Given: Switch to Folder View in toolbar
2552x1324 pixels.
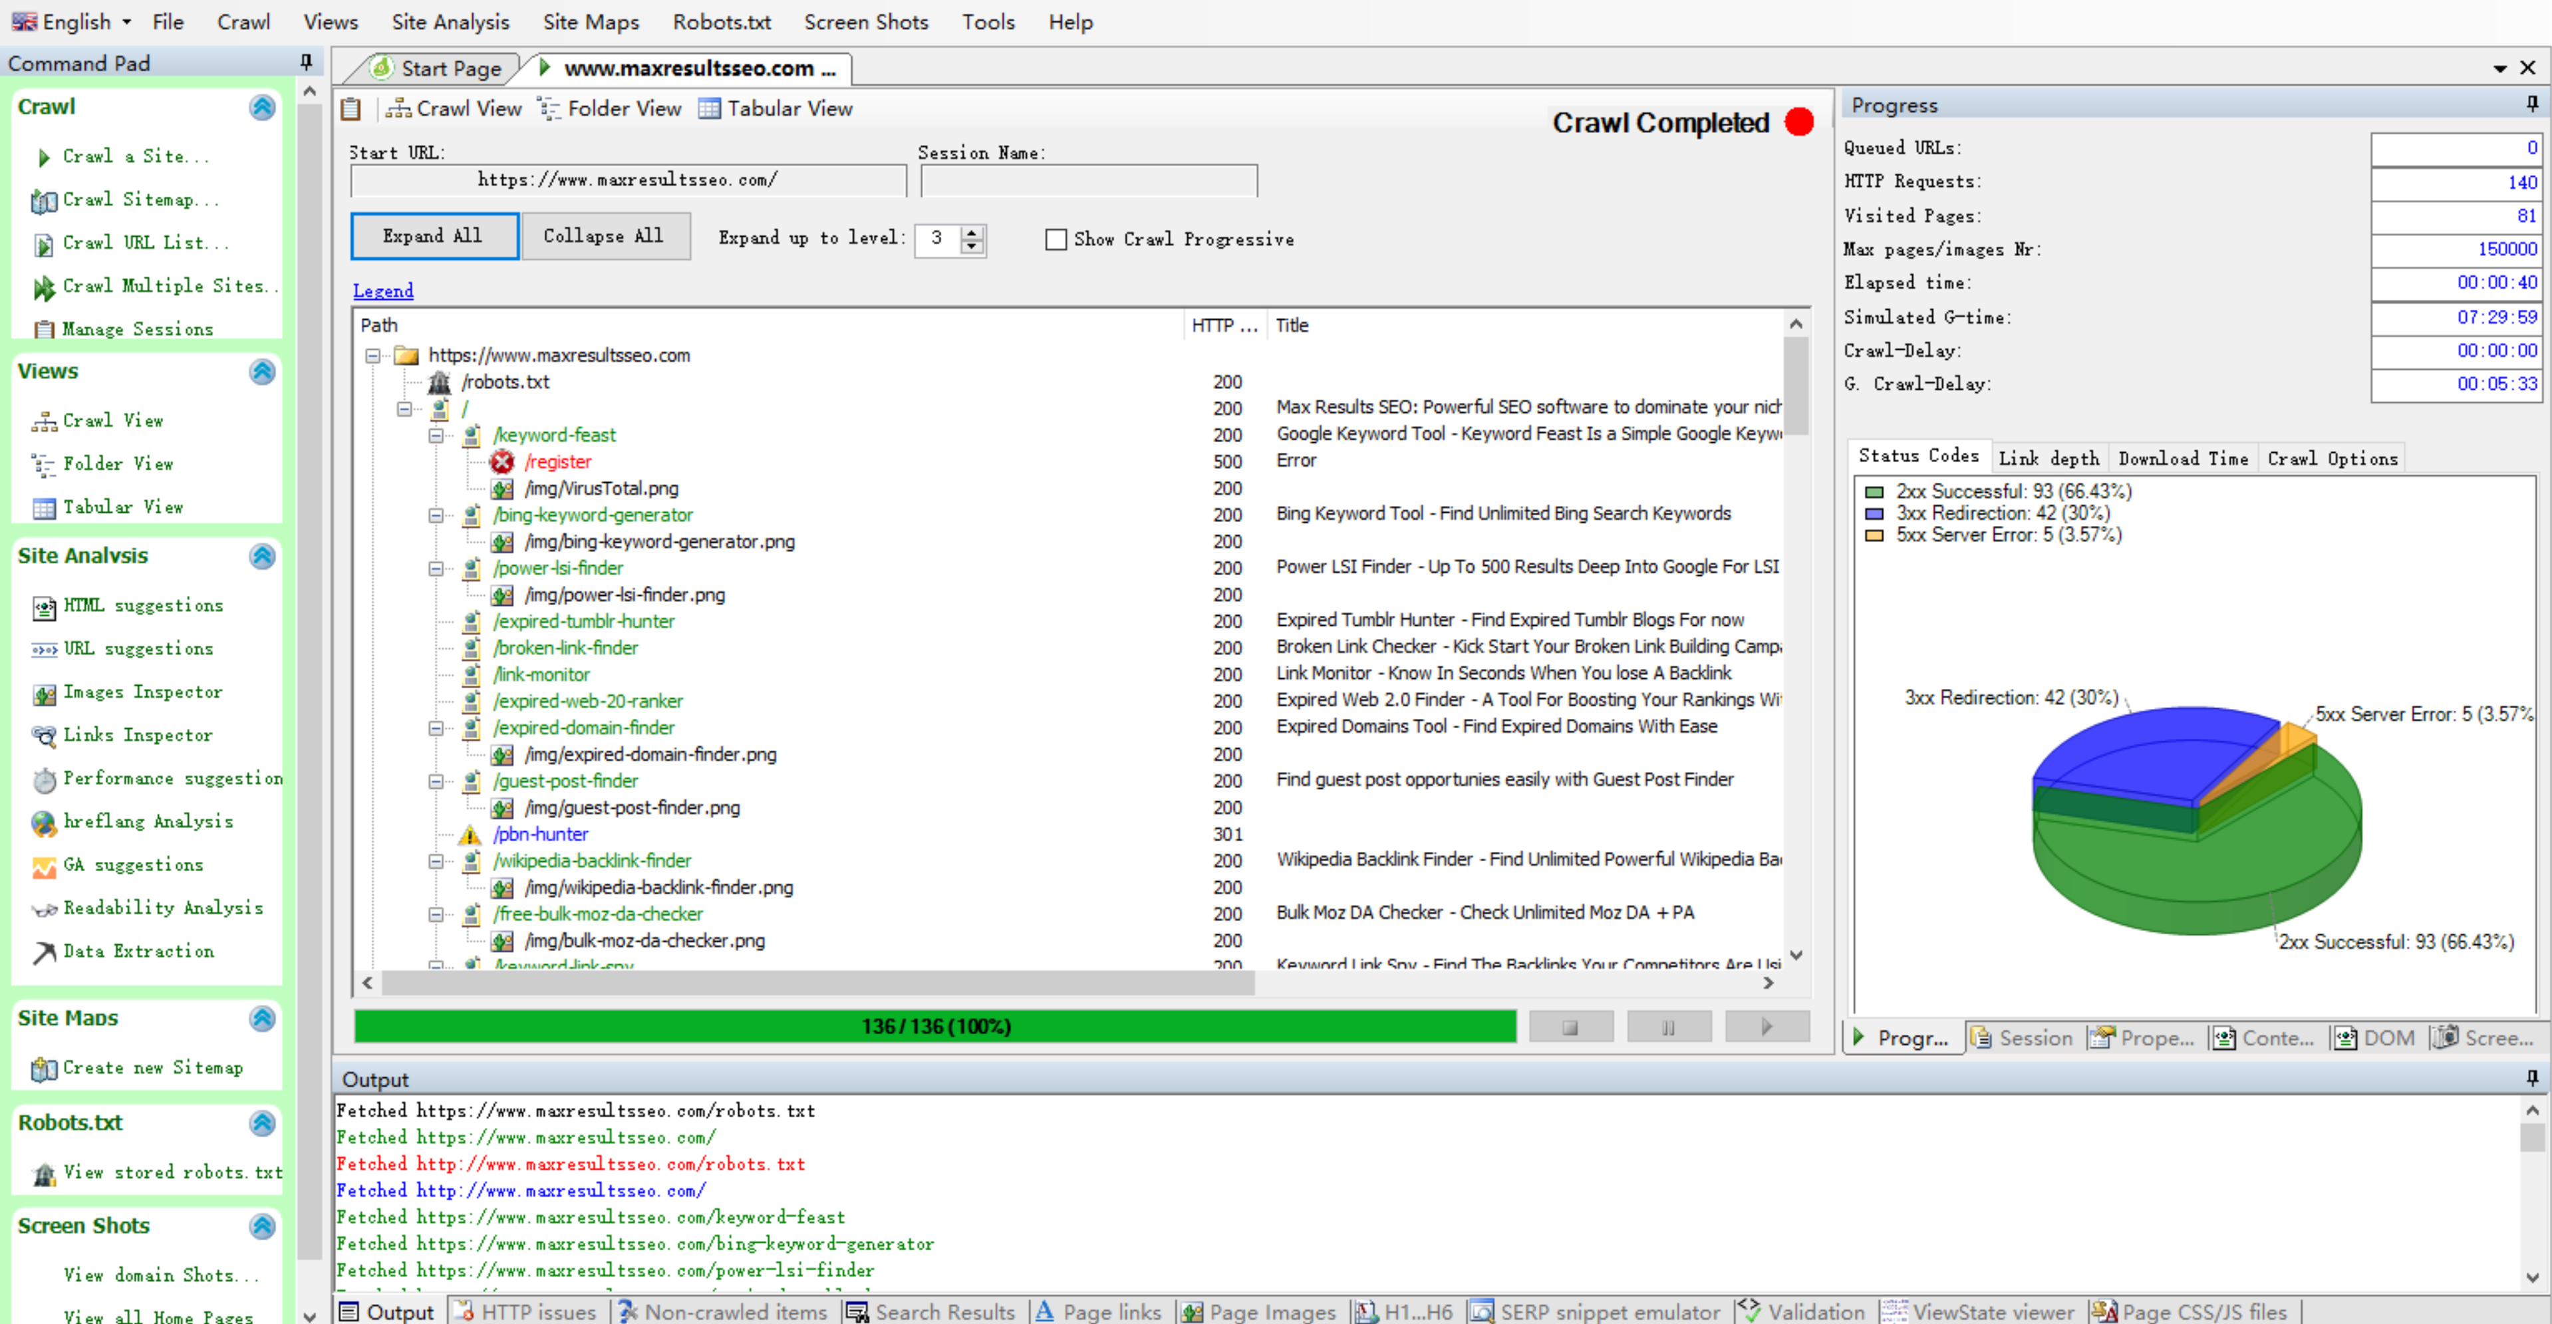Looking at the screenshot, I should [611, 109].
